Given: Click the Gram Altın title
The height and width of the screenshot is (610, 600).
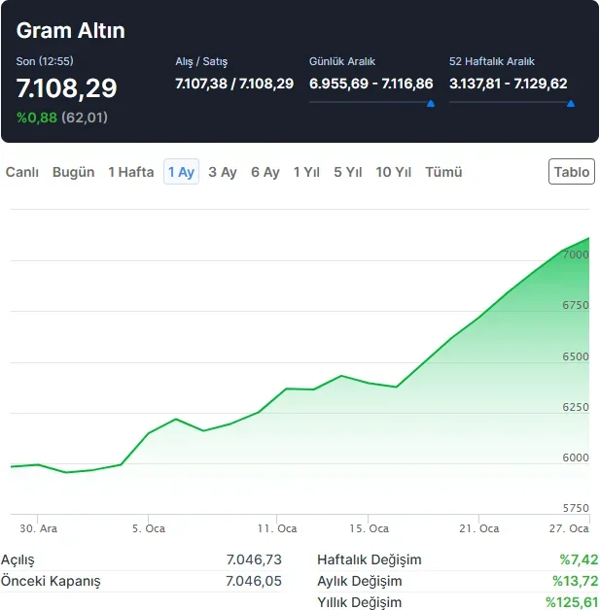Looking at the screenshot, I should pyautogui.click(x=71, y=31).
